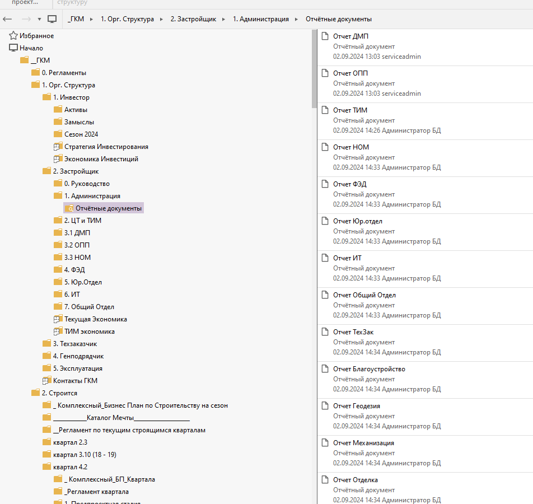The width and height of the screenshot is (533, 504).
Task: Select квартал 4.2 in the folder tree
Action: pyautogui.click(x=70, y=467)
